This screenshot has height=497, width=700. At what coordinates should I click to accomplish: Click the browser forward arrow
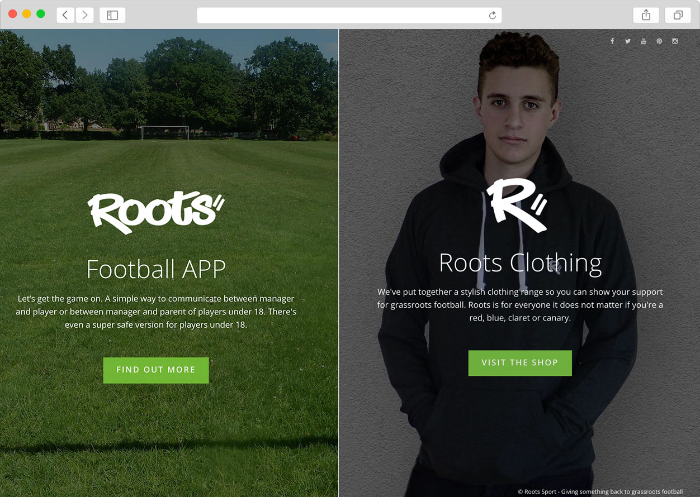tap(84, 15)
